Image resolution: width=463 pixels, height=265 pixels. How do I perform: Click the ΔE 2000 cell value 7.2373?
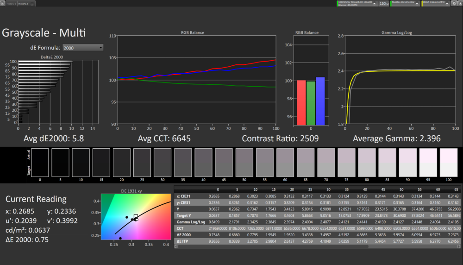(x=453, y=235)
